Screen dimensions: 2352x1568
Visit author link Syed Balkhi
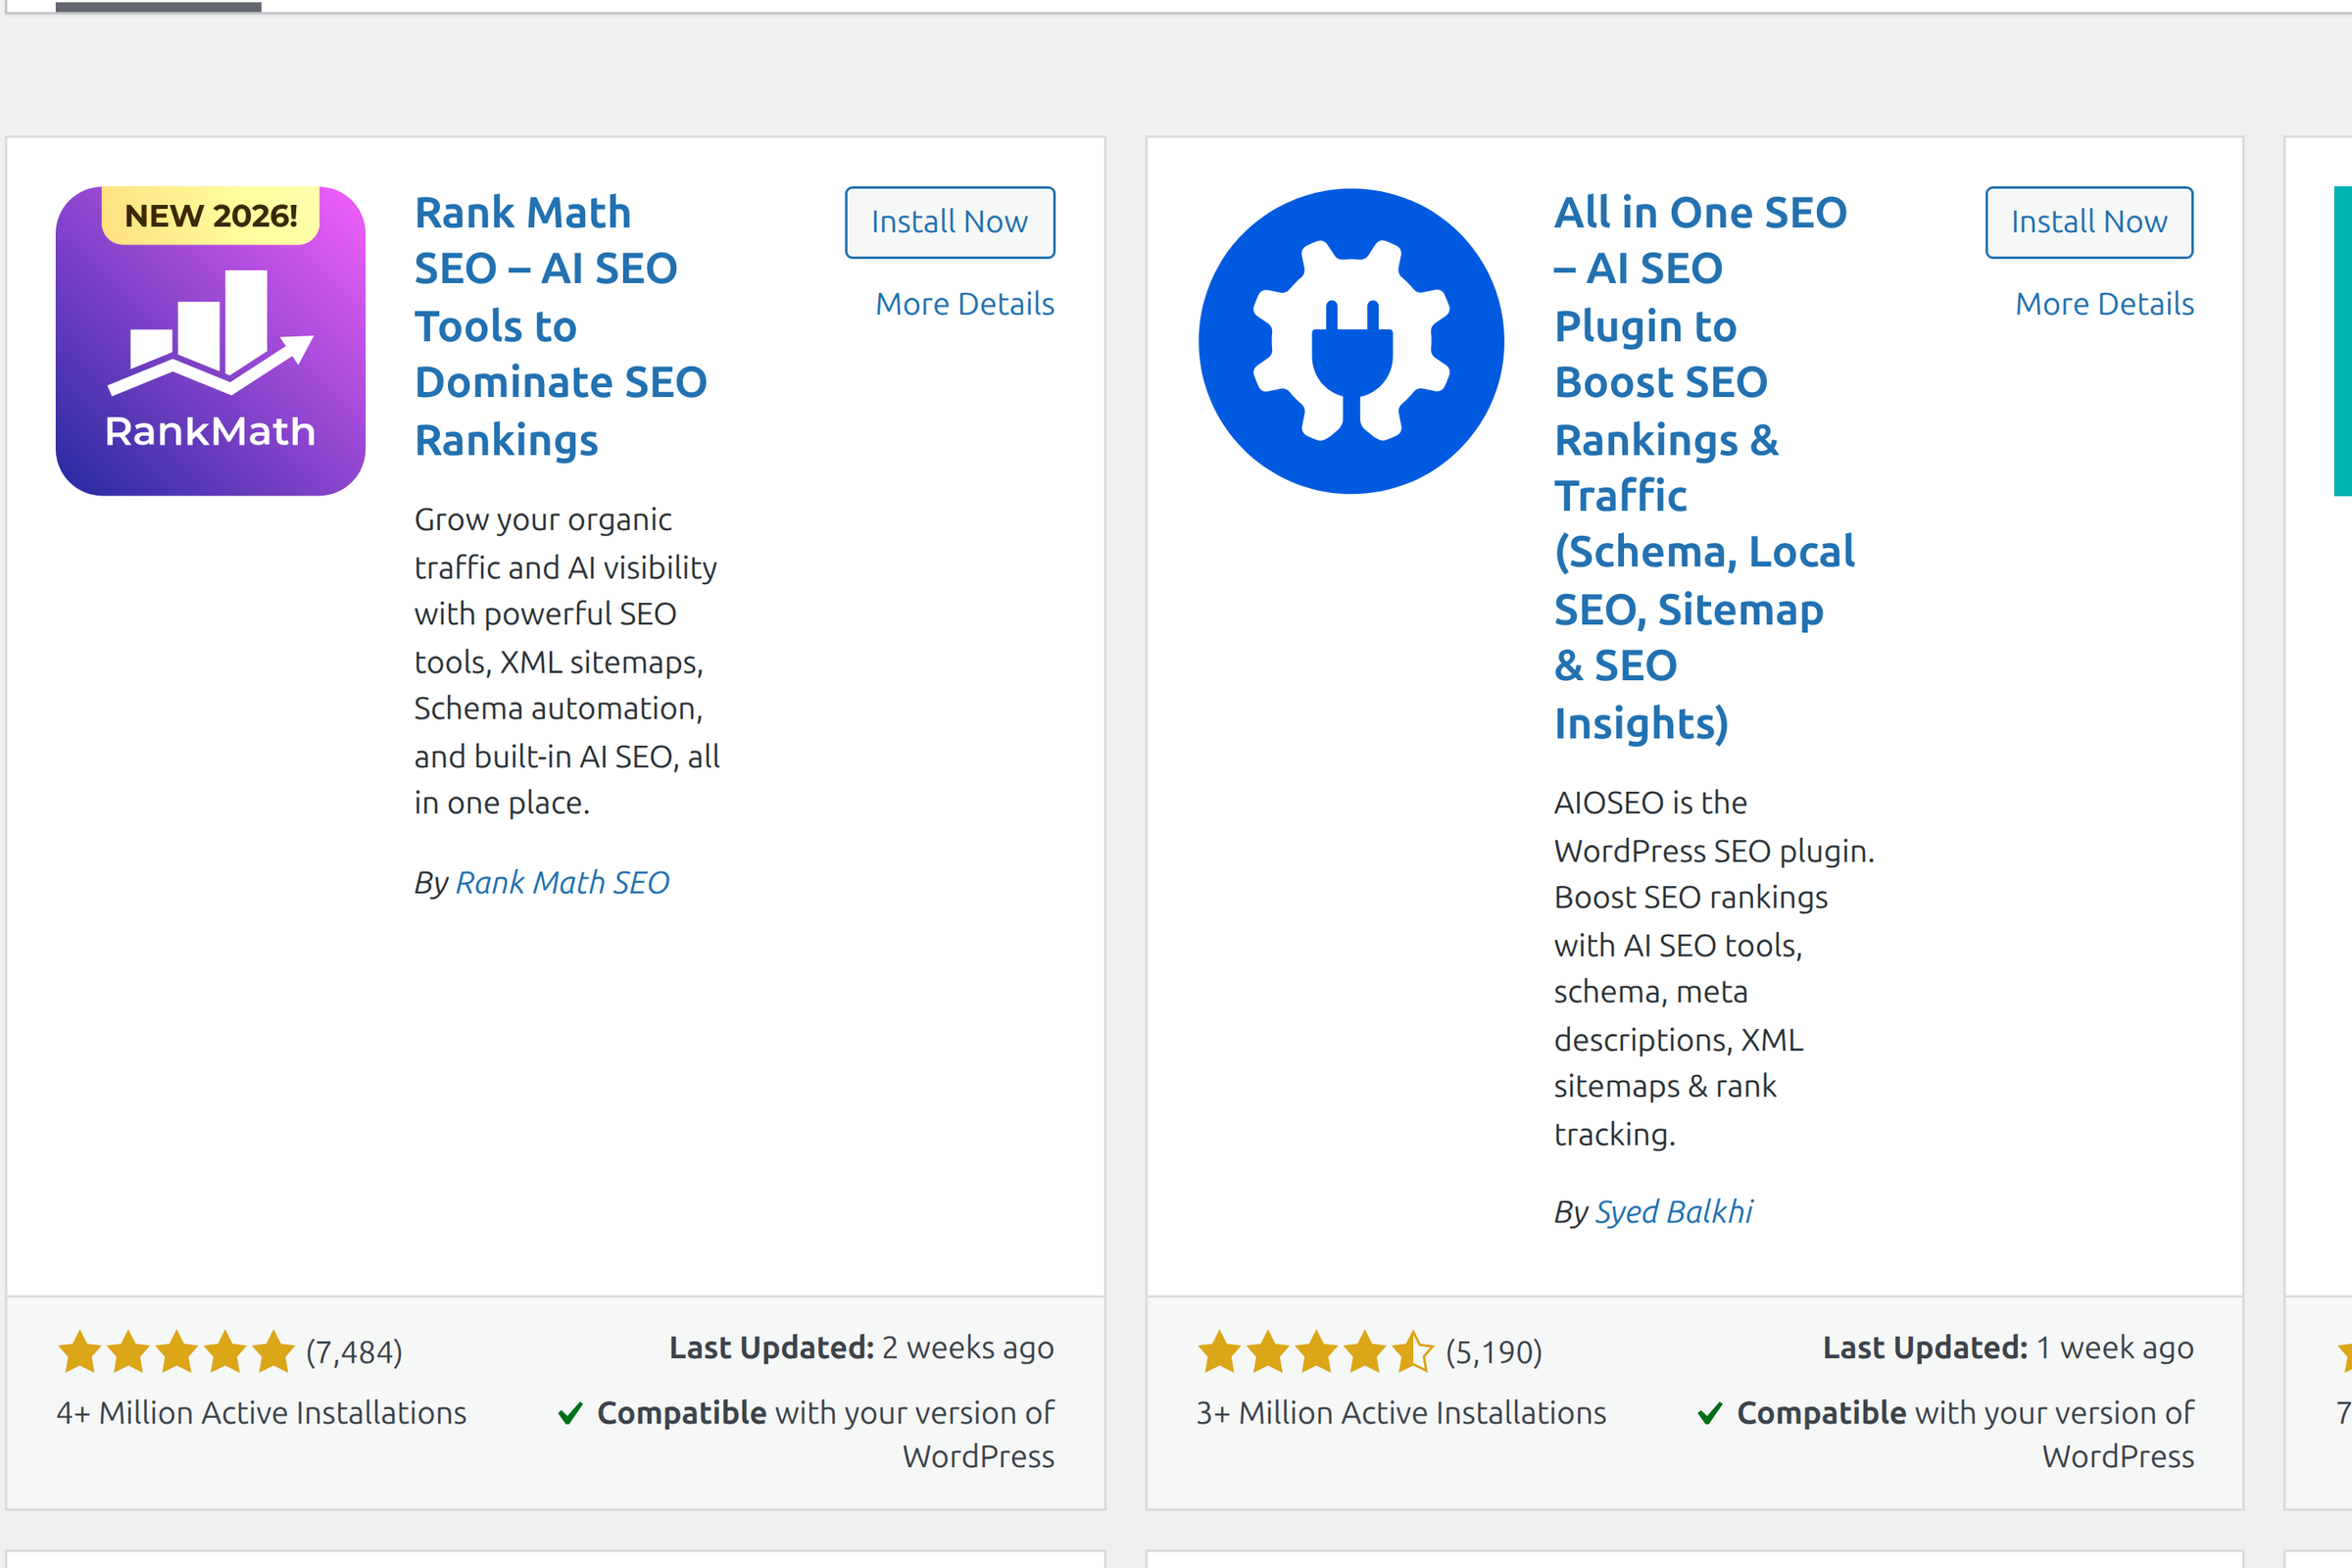pos(1673,1211)
